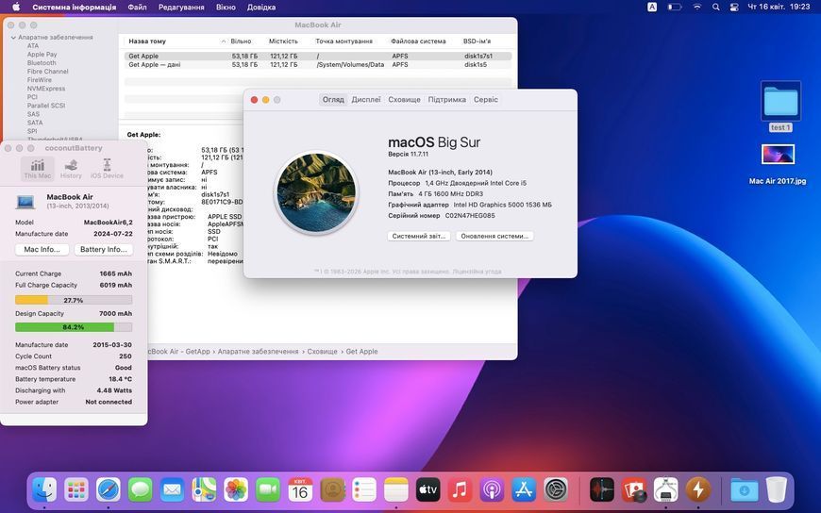The height and width of the screenshot is (513, 821).
Task: Collapse Апаратне забезпечення tree section
Action: [13, 38]
